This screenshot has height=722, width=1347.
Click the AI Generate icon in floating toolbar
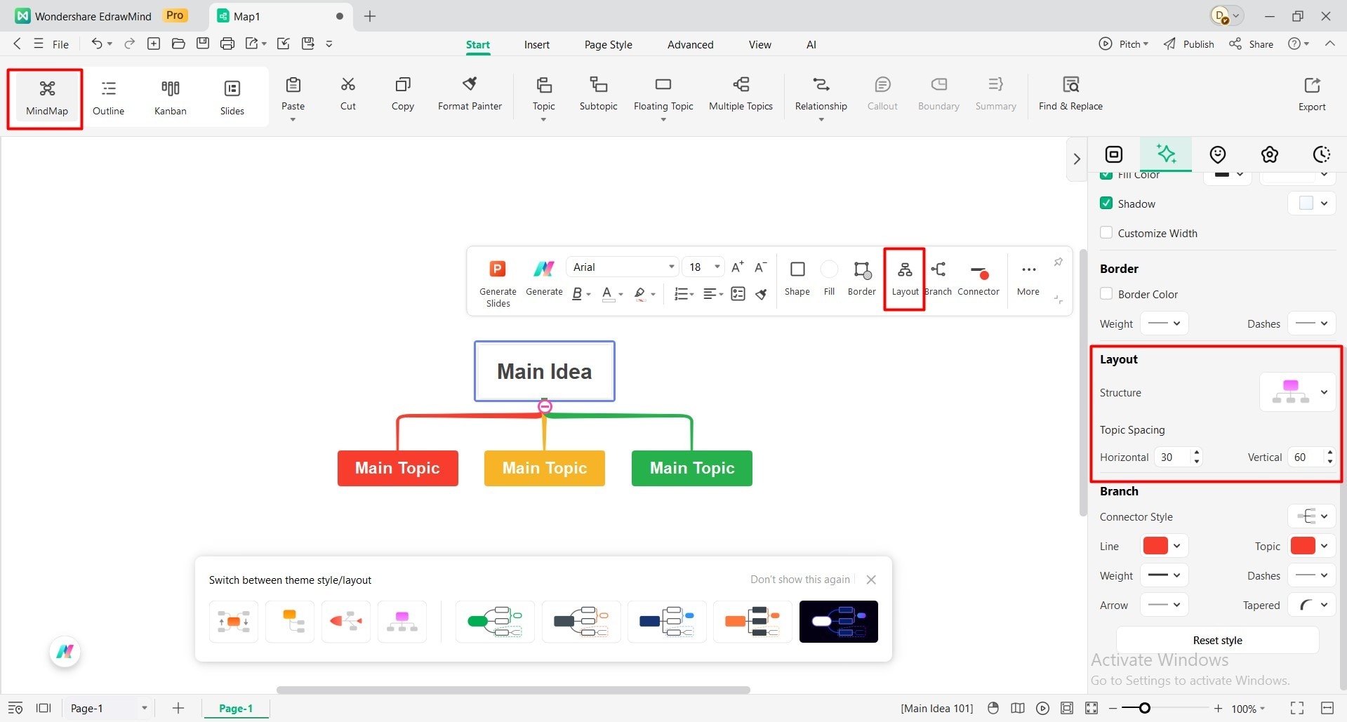tap(544, 269)
